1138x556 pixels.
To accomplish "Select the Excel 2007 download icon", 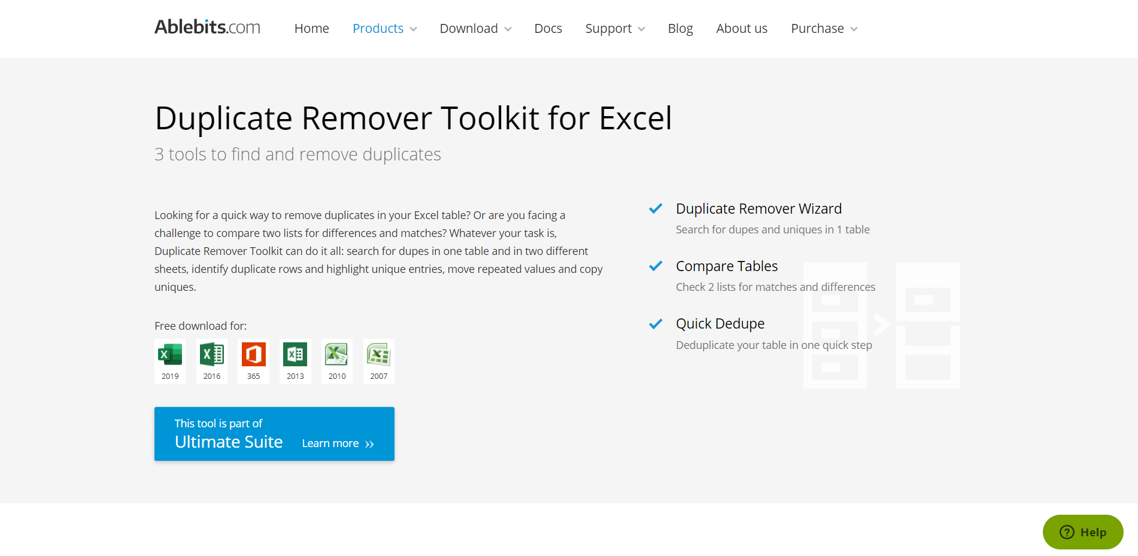I will pyautogui.click(x=378, y=356).
